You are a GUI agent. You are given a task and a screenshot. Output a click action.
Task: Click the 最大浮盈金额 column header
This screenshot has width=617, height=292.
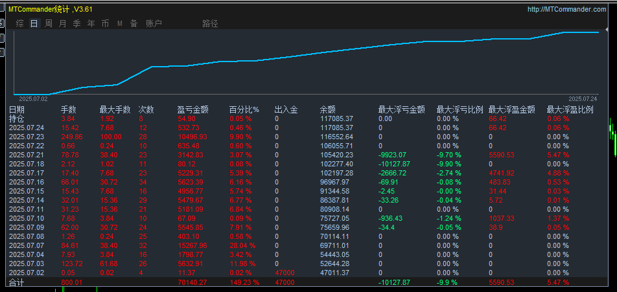pyautogui.click(x=512, y=109)
